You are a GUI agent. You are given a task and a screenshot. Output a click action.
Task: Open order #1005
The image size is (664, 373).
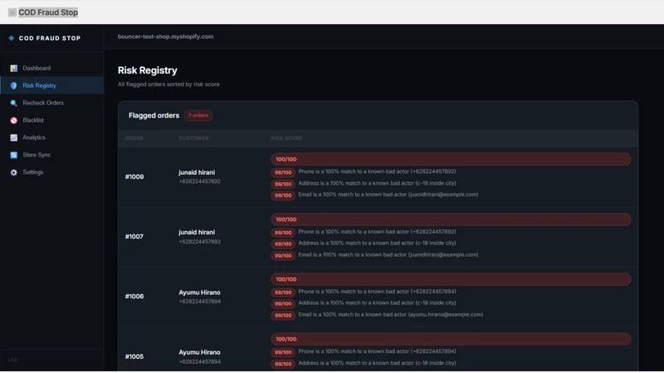(134, 356)
